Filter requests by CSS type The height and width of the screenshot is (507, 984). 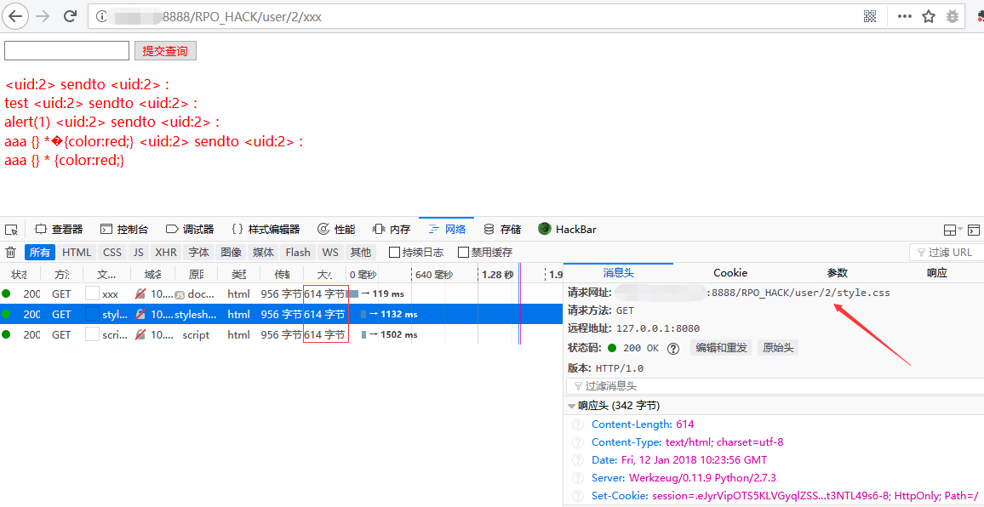[112, 252]
